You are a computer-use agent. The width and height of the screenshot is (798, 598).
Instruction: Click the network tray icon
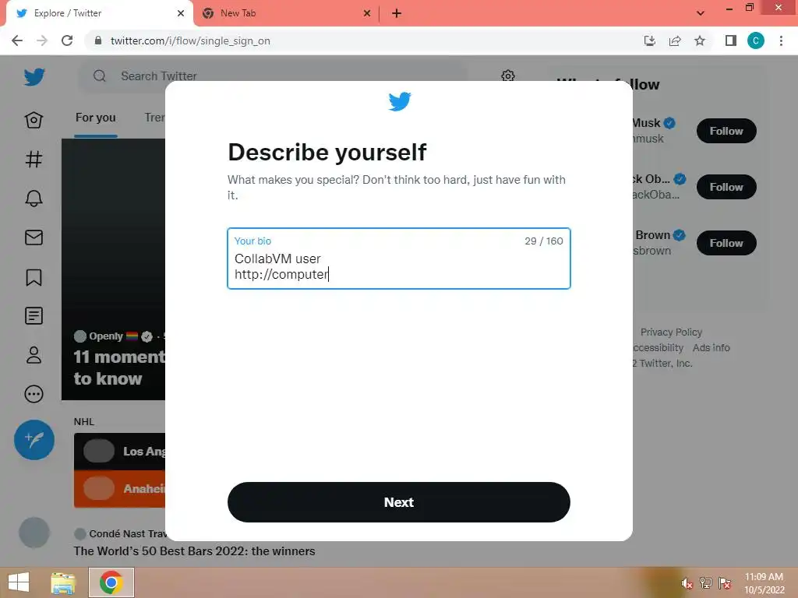pyautogui.click(x=706, y=583)
